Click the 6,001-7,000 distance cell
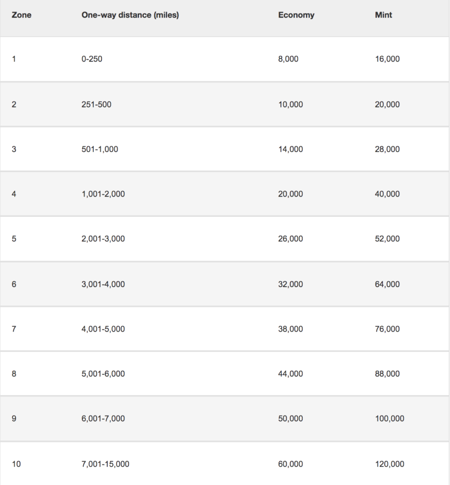Image resolution: width=450 pixels, height=485 pixels. coord(103,419)
